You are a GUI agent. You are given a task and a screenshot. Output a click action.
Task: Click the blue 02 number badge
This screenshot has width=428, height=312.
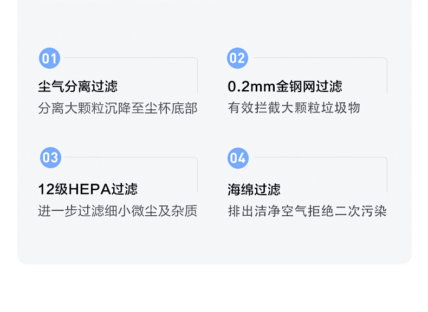pyautogui.click(x=237, y=58)
